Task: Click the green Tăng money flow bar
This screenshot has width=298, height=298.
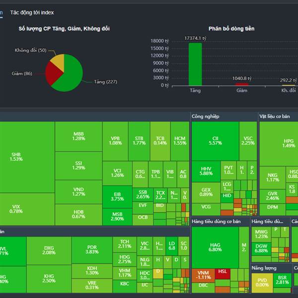Action: (195, 64)
